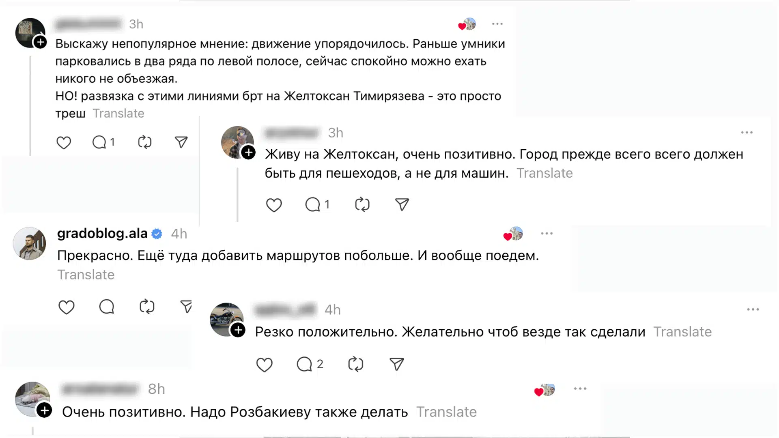The image size is (779, 438).
Task: Reply to the gradoblog.ala comment
Action: tap(107, 307)
